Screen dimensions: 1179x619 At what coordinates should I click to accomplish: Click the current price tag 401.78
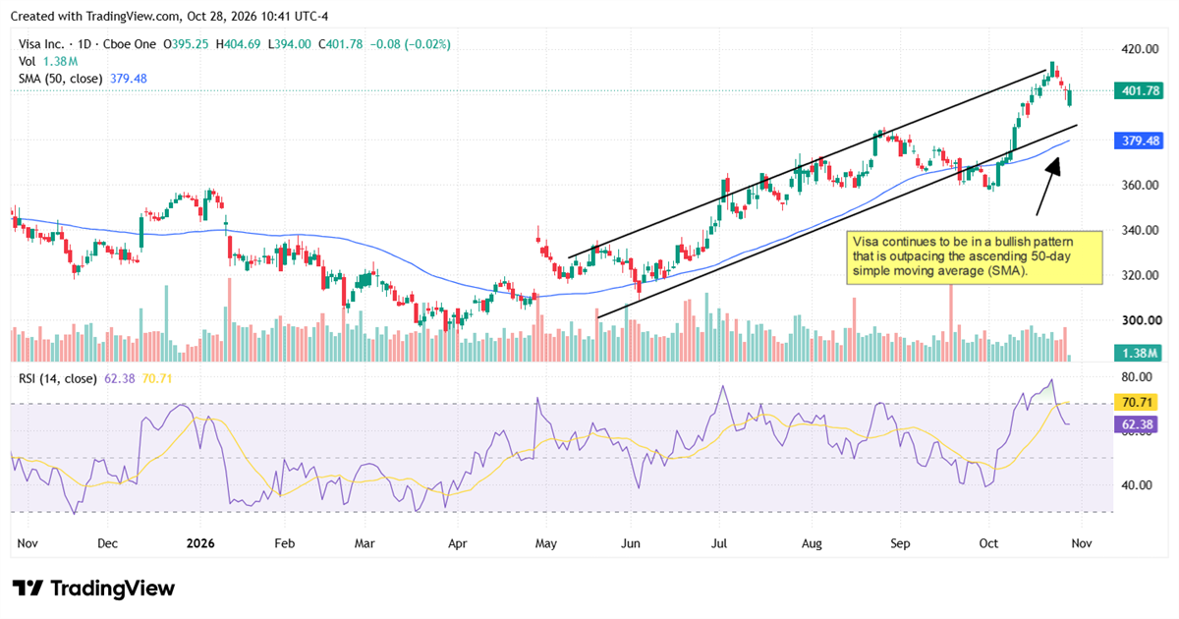[x=1142, y=90]
